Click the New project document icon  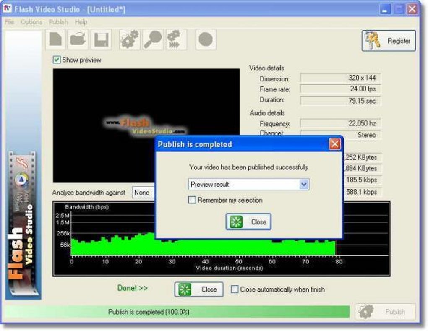click(55, 39)
